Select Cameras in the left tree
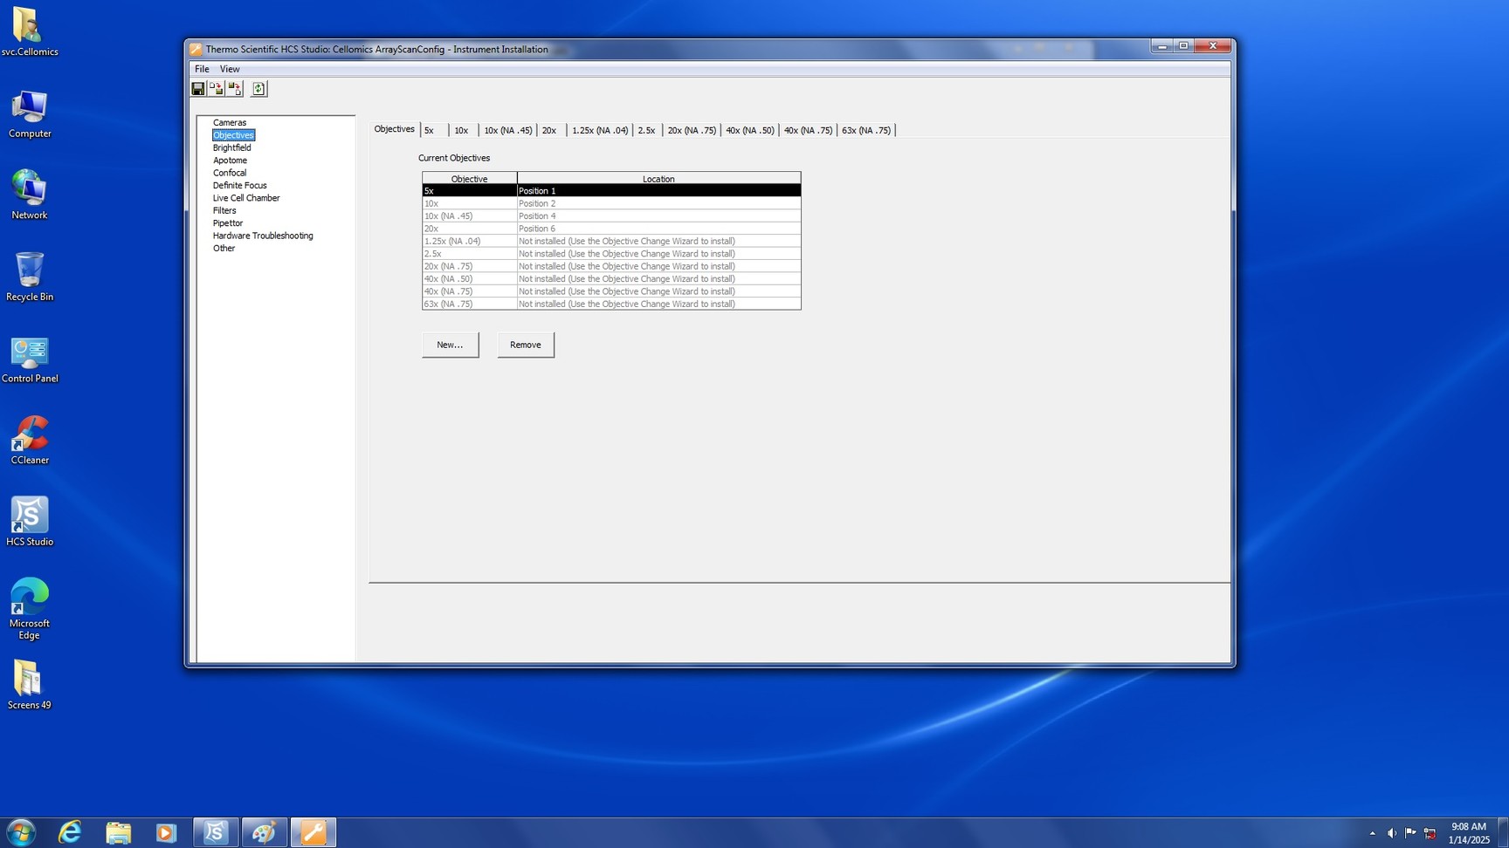The height and width of the screenshot is (848, 1509). tap(230, 123)
